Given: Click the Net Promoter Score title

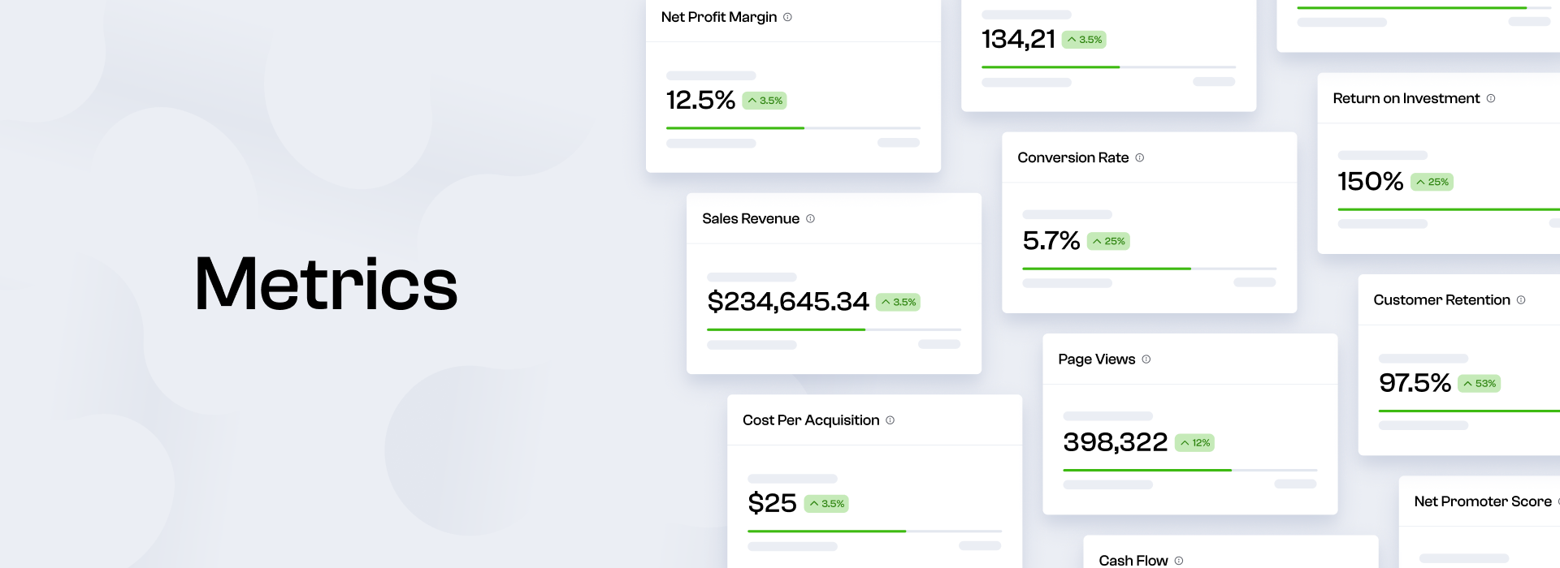Looking at the screenshot, I should 1483,501.
